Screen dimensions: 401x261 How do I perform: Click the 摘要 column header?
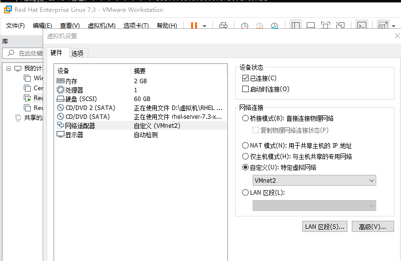point(179,71)
